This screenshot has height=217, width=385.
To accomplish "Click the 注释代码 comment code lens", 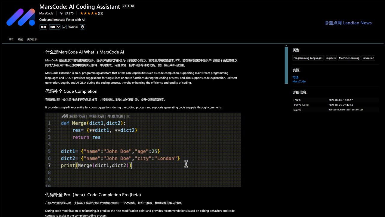I will 96,116.
